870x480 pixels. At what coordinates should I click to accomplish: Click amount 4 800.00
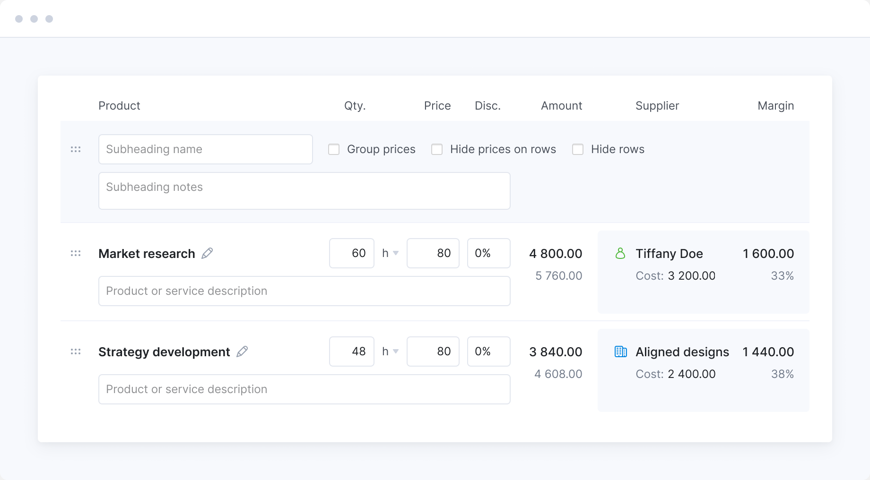point(556,254)
